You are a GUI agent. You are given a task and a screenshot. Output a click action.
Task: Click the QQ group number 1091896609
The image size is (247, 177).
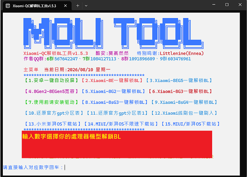pyautogui.click(x=142, y=59)
